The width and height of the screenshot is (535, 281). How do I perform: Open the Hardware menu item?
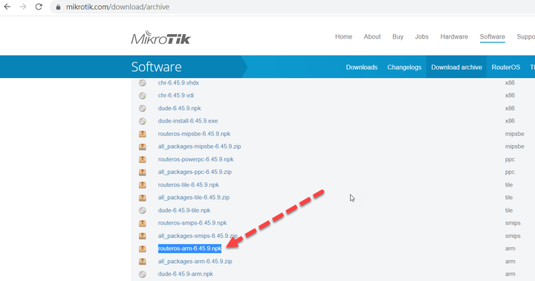(454, 36)
